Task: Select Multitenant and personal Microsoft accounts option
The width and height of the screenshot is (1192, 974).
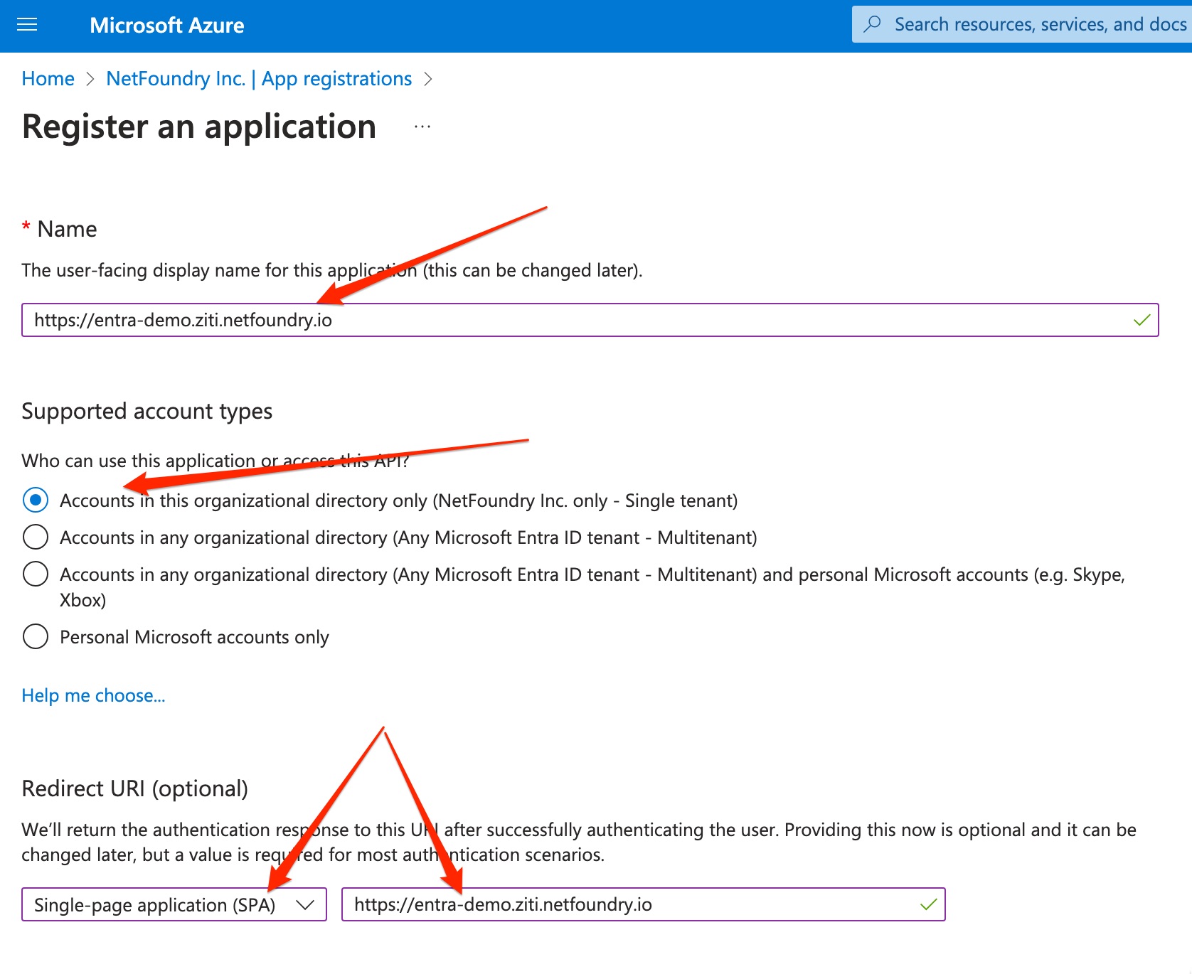Action: pos(36,574)
